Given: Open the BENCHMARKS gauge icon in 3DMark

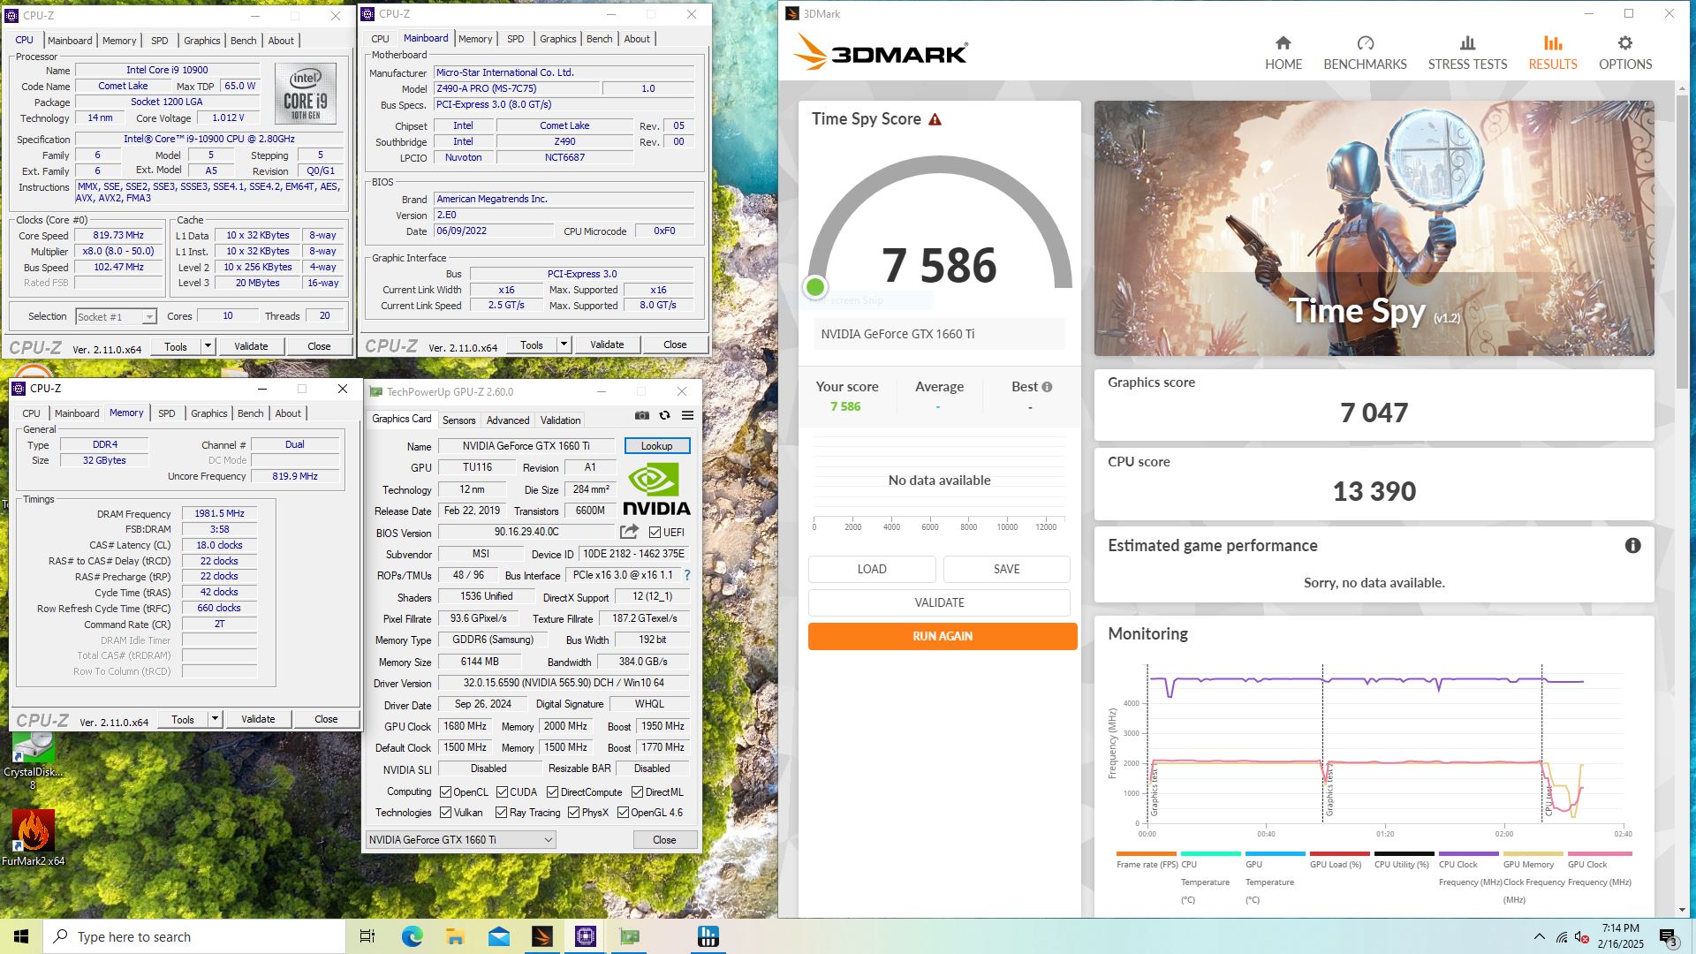Looking at the screenshot, I should coord(1365,43).
